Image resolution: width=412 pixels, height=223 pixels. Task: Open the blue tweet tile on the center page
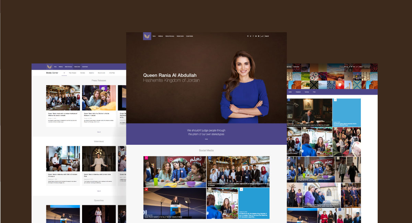(254, 203)
